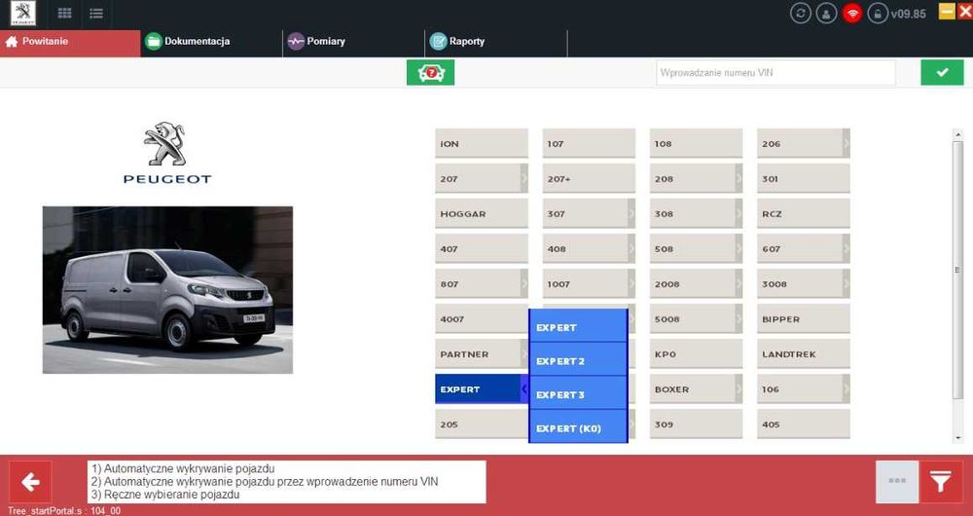Open the list view icon in the header
973x516 pixels.
coord(95,13)
